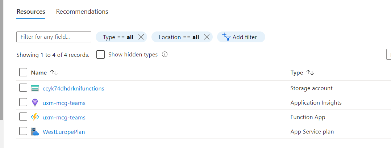Select the WestEuropePlan row checkbox
The height and width of the screenshot is (148, 391).
(23, 132)
